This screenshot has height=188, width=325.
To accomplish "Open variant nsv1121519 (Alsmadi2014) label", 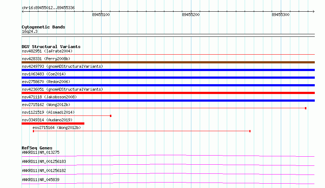I will (x=48, y=112).
